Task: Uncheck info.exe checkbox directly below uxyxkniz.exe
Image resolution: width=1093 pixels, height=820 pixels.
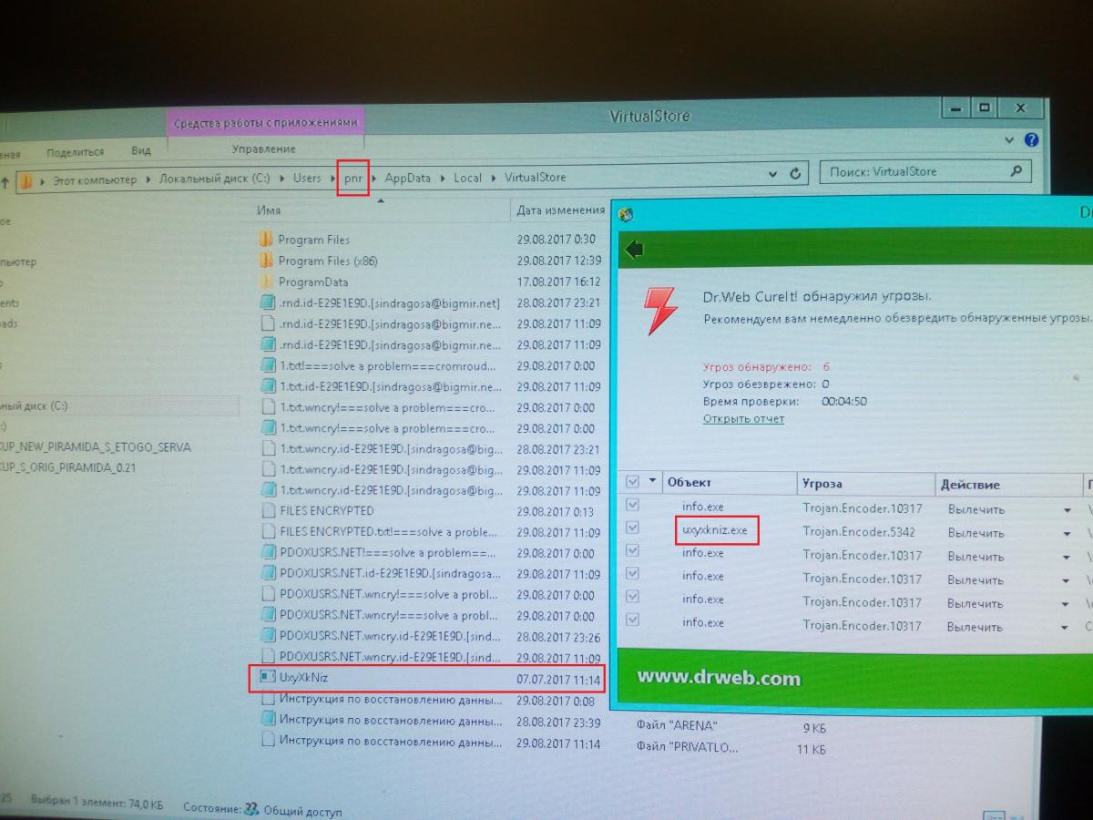Action: [x=632, y=551]
